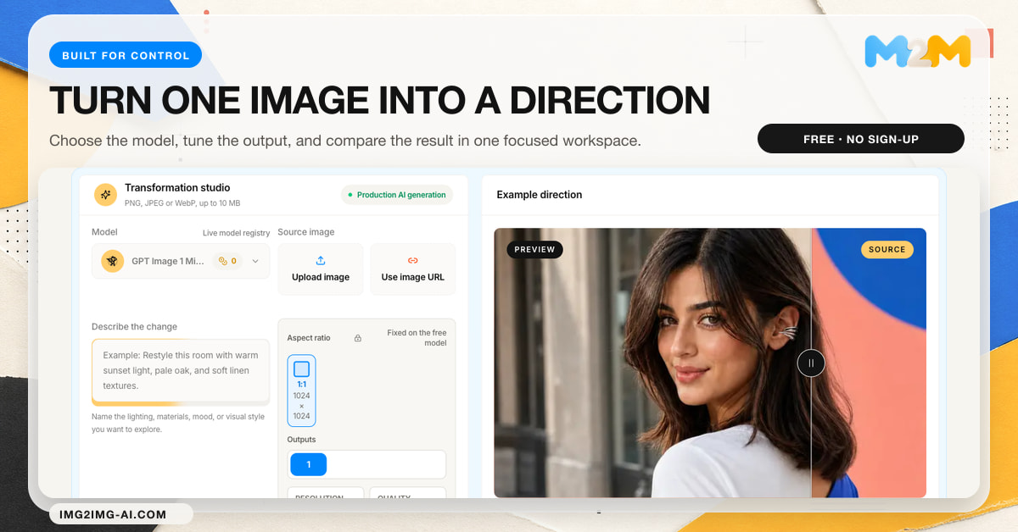Click the FREE · NO SIGN-UP button
Viewport: 1018px width, 532px height.
tap(861, 139)
